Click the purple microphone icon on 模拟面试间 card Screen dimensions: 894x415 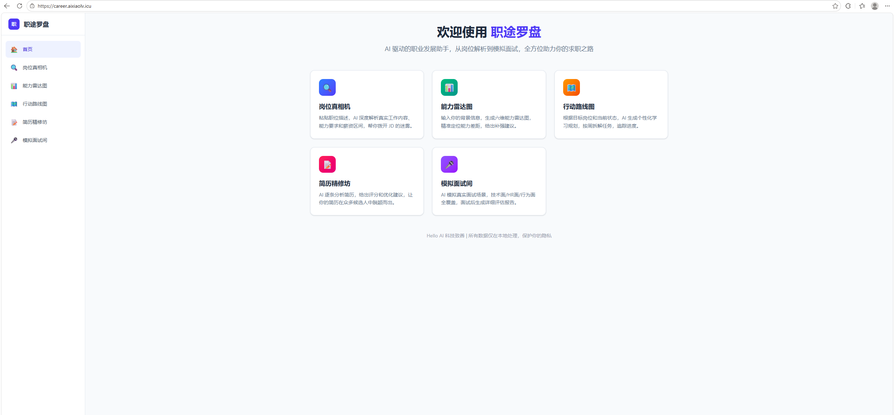(x=449, y=164)
